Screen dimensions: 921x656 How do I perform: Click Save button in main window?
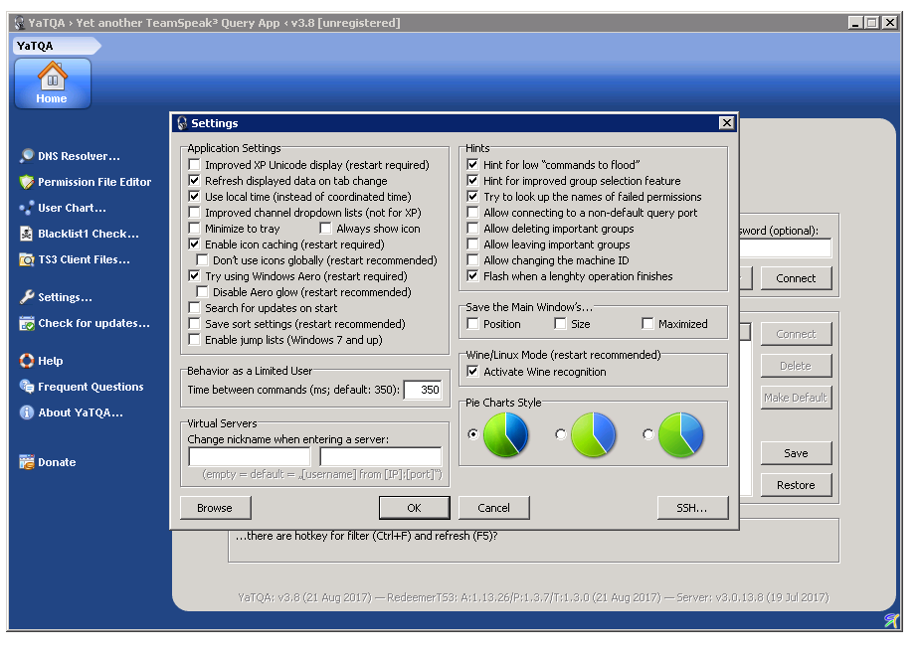tap(796, 453)
